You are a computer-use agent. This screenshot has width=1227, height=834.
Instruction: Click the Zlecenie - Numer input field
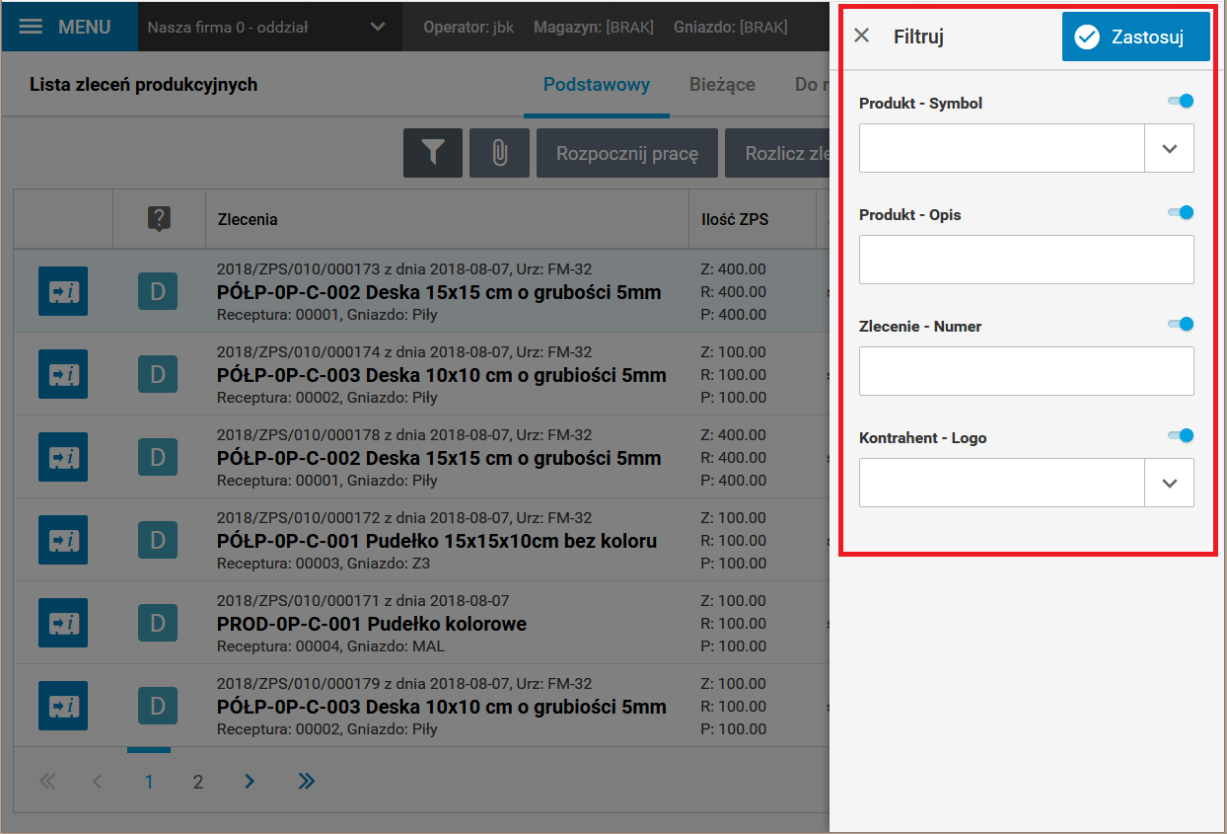tap(1027, 371)
